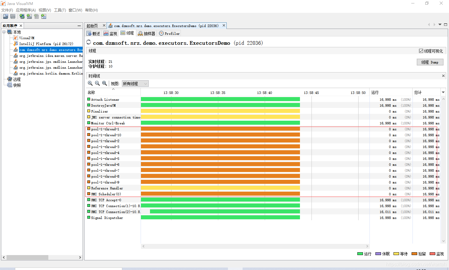Image resolution: width=449 pixels, height=270 pixels.
Task: Open the 所有线程 view dropdown
Action: [135, 84]
